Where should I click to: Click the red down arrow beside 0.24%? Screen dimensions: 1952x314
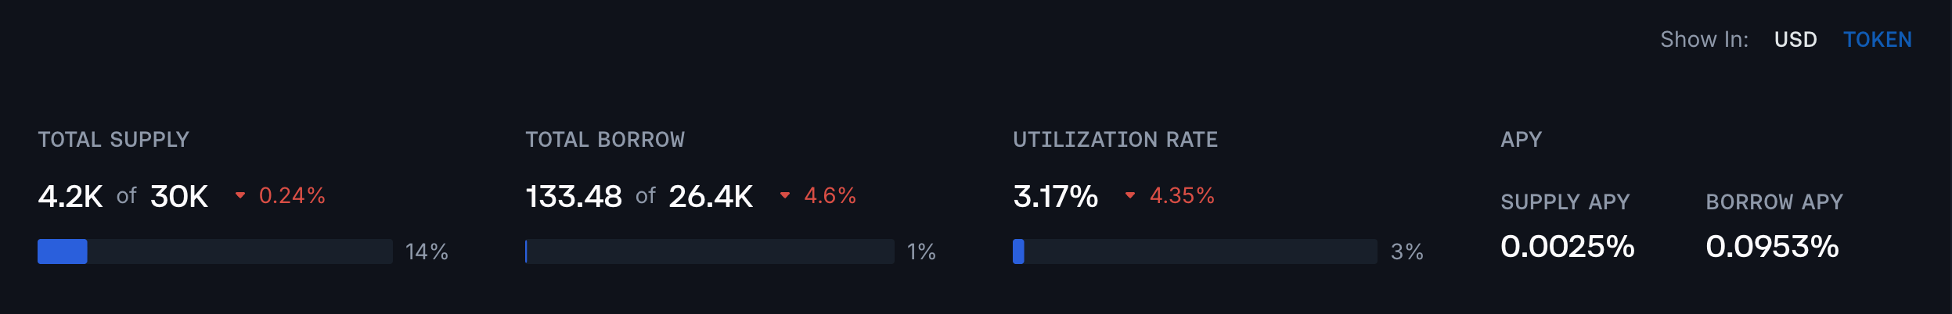pyautogui.click(x=240, y=195)
